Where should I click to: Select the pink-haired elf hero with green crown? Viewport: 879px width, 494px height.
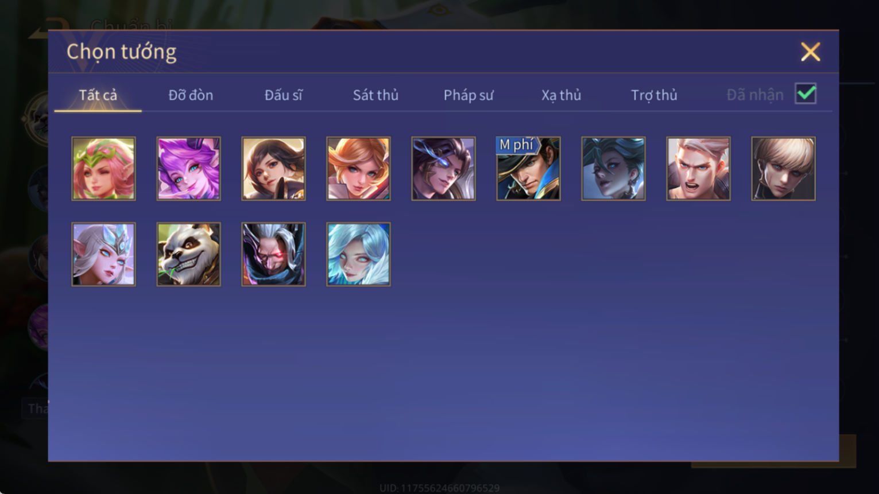[x=103, y=169]
